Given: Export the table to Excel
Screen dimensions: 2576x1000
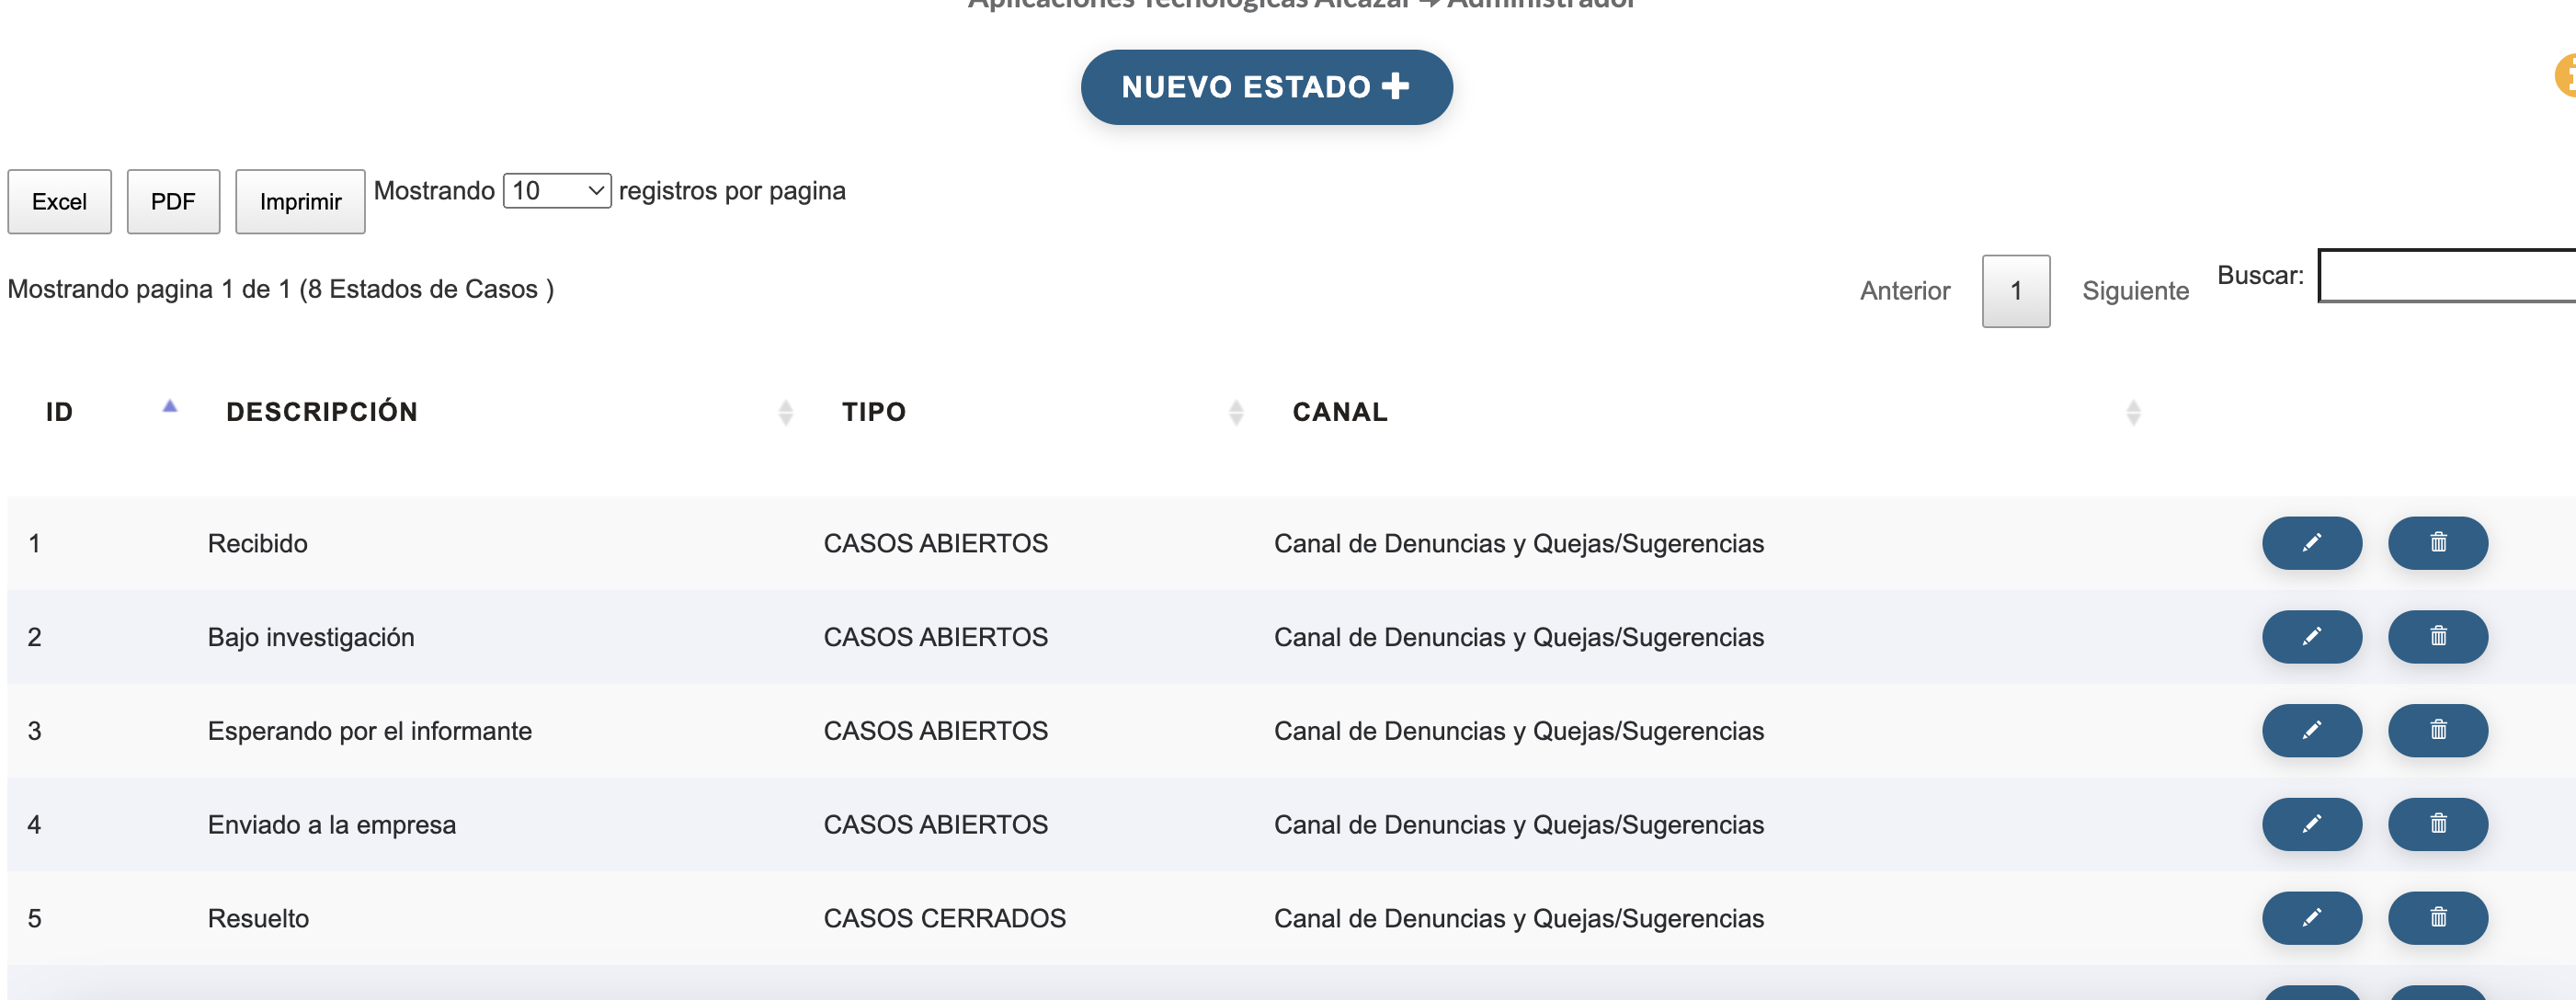Looking at the screenshot, I should click(x=59, y=201).
